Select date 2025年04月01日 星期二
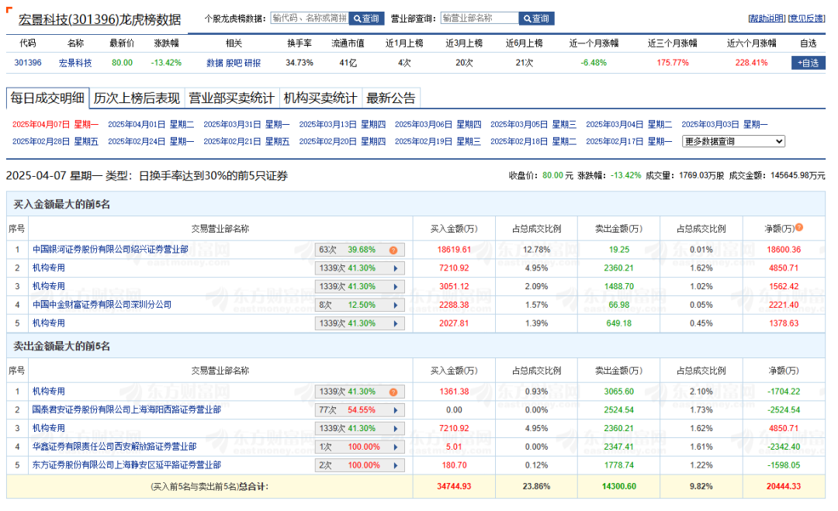The width and height of the screenshot is (838, 511). (151, 124)
